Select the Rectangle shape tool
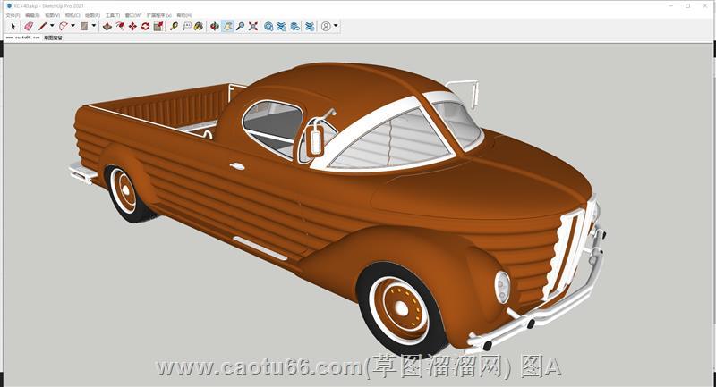Image resolution: width=716 pixels, height=387 pixels. coord(84,27)
